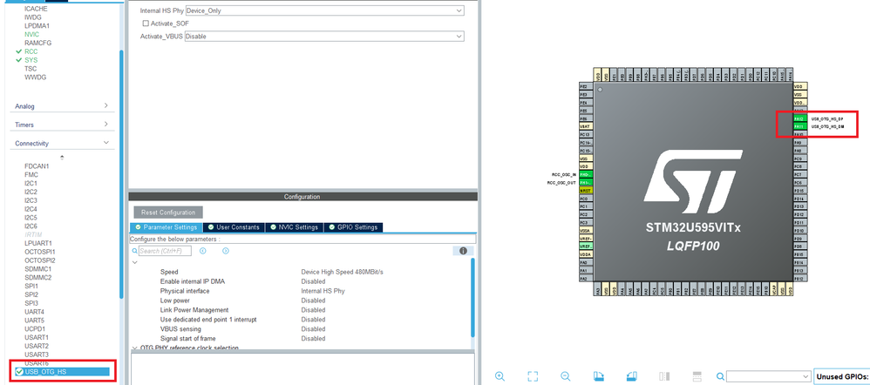This screenshot has height=385, width=870.
Task: Select UCPD1 in the Connectivity list
Action: tap(34, 329)
